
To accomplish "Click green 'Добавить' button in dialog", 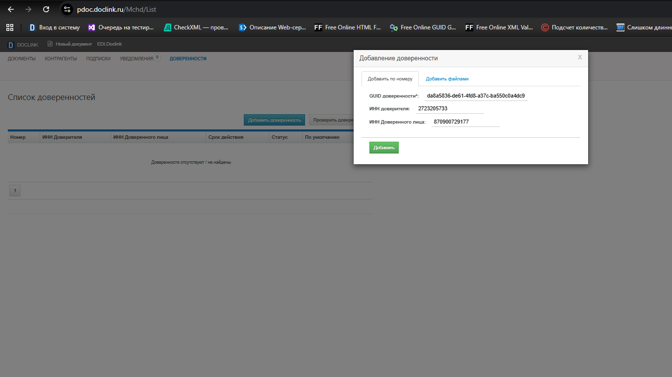I will point(384,148).
